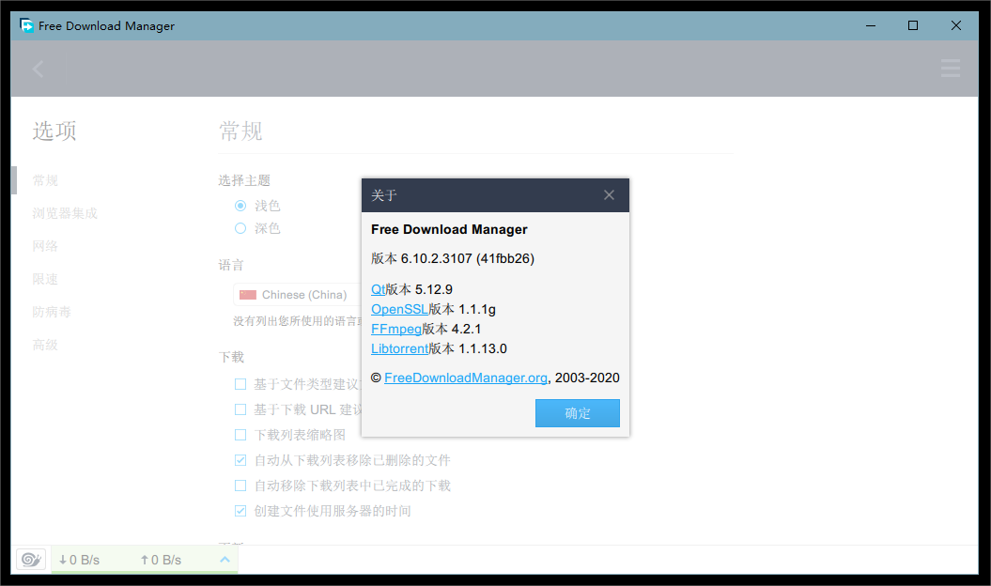Click the upload speed indicator
Viewport: 991px width, 586px height.
[x=161, y=560]
